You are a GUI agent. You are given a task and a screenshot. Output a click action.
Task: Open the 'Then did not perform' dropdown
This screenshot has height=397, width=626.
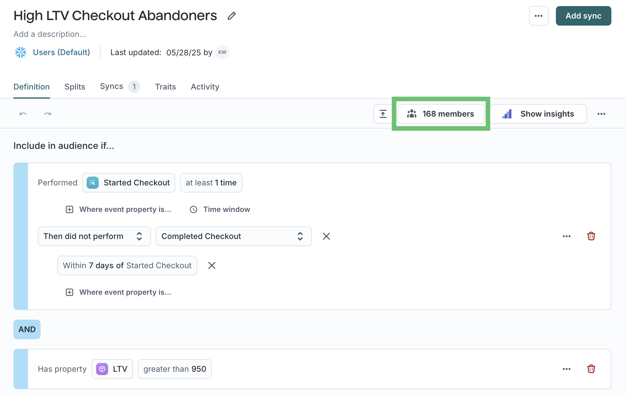coord(94,236)
